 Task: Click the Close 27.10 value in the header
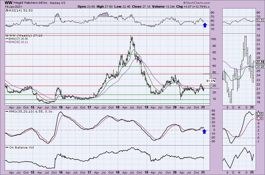141,6
